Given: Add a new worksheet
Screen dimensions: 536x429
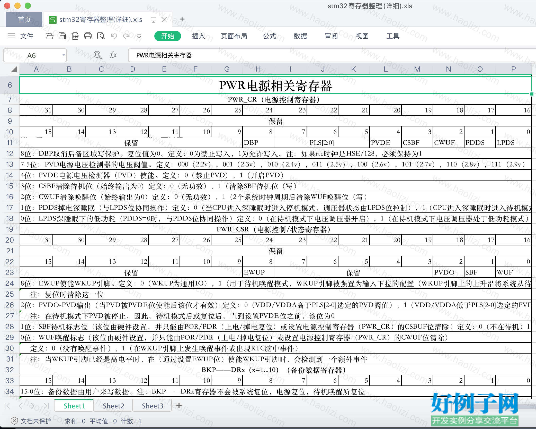Looking at the screenshot, I should [x=179, y=406].
